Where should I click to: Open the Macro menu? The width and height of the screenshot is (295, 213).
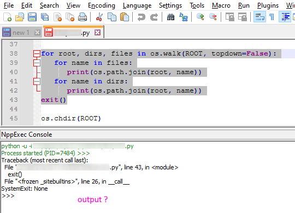click(221, 5)
